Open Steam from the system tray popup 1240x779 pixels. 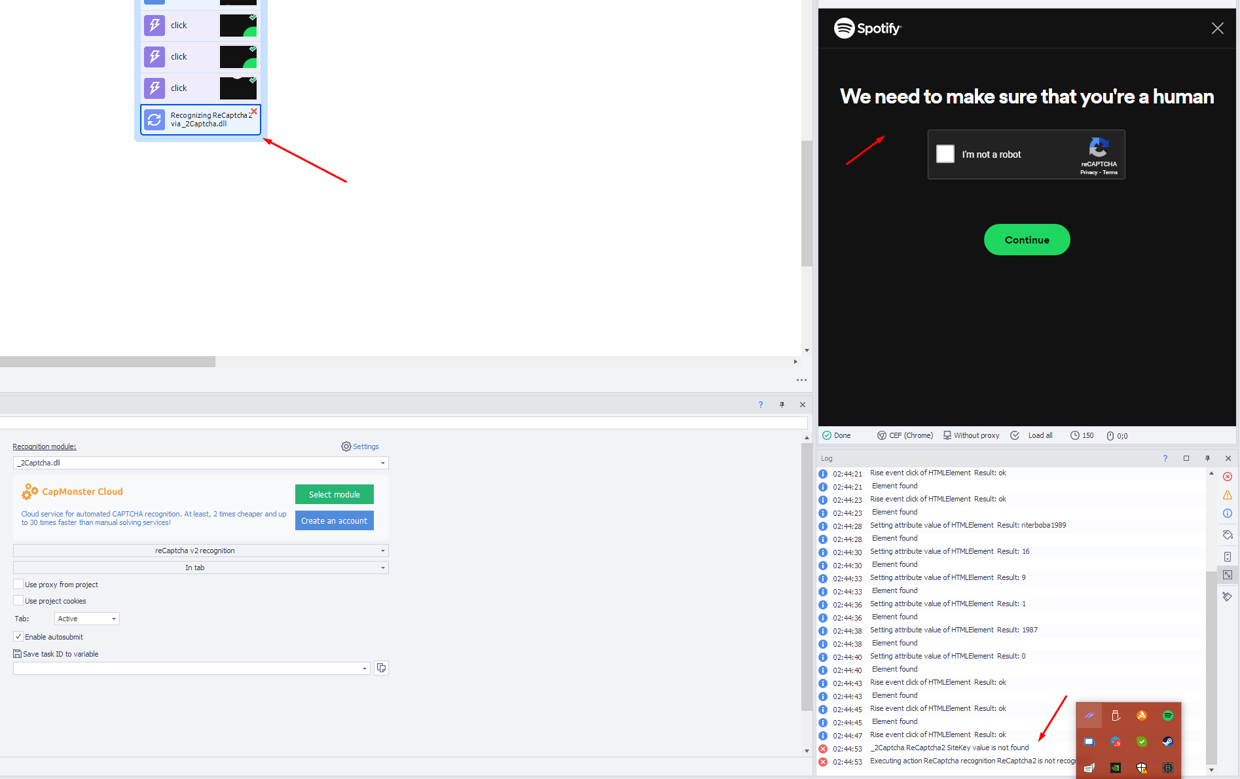[x=1168, y=742]
